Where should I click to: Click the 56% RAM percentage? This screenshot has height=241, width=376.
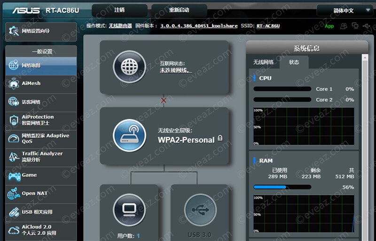click(348, 187)
